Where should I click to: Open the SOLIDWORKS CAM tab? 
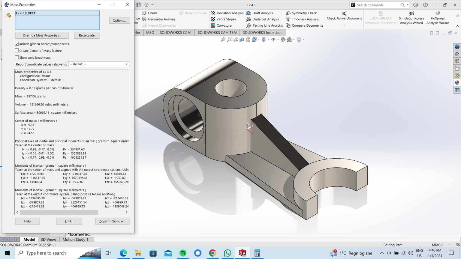pyautogui.click(x=175, y=32)
